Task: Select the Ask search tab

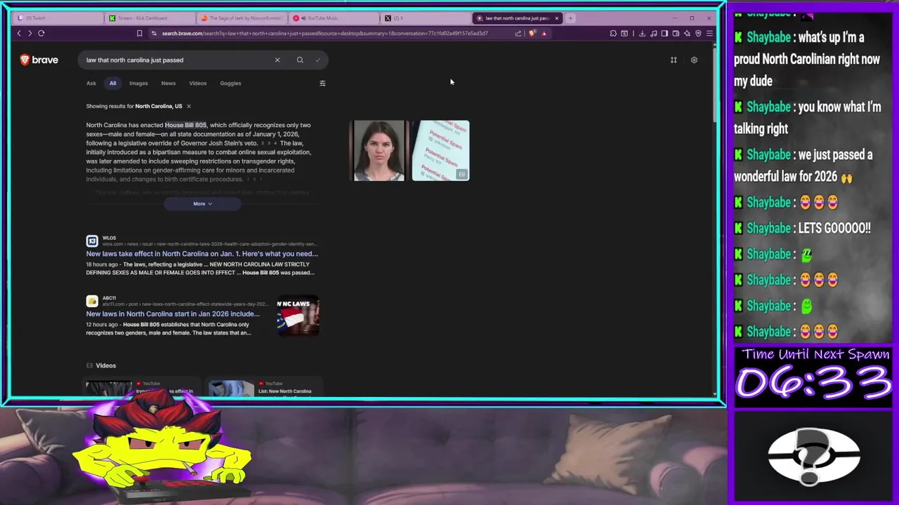Action: [x=91, y=83]
